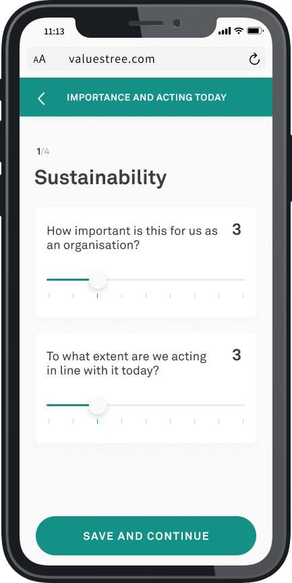Tap the cellular signal bars icon
Viewport: 292px width, 583px height.
point(225,31)
